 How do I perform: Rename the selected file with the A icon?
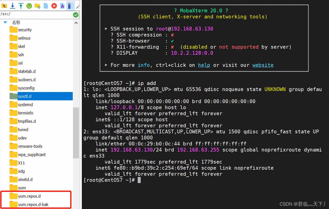62,6
